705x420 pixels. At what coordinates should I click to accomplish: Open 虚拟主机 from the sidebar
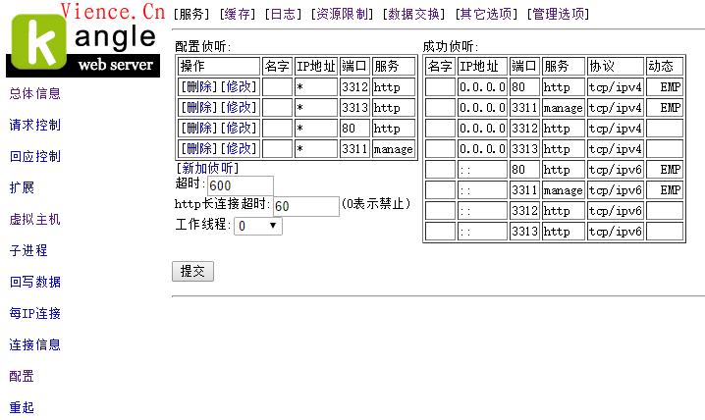tap(35, 220)
